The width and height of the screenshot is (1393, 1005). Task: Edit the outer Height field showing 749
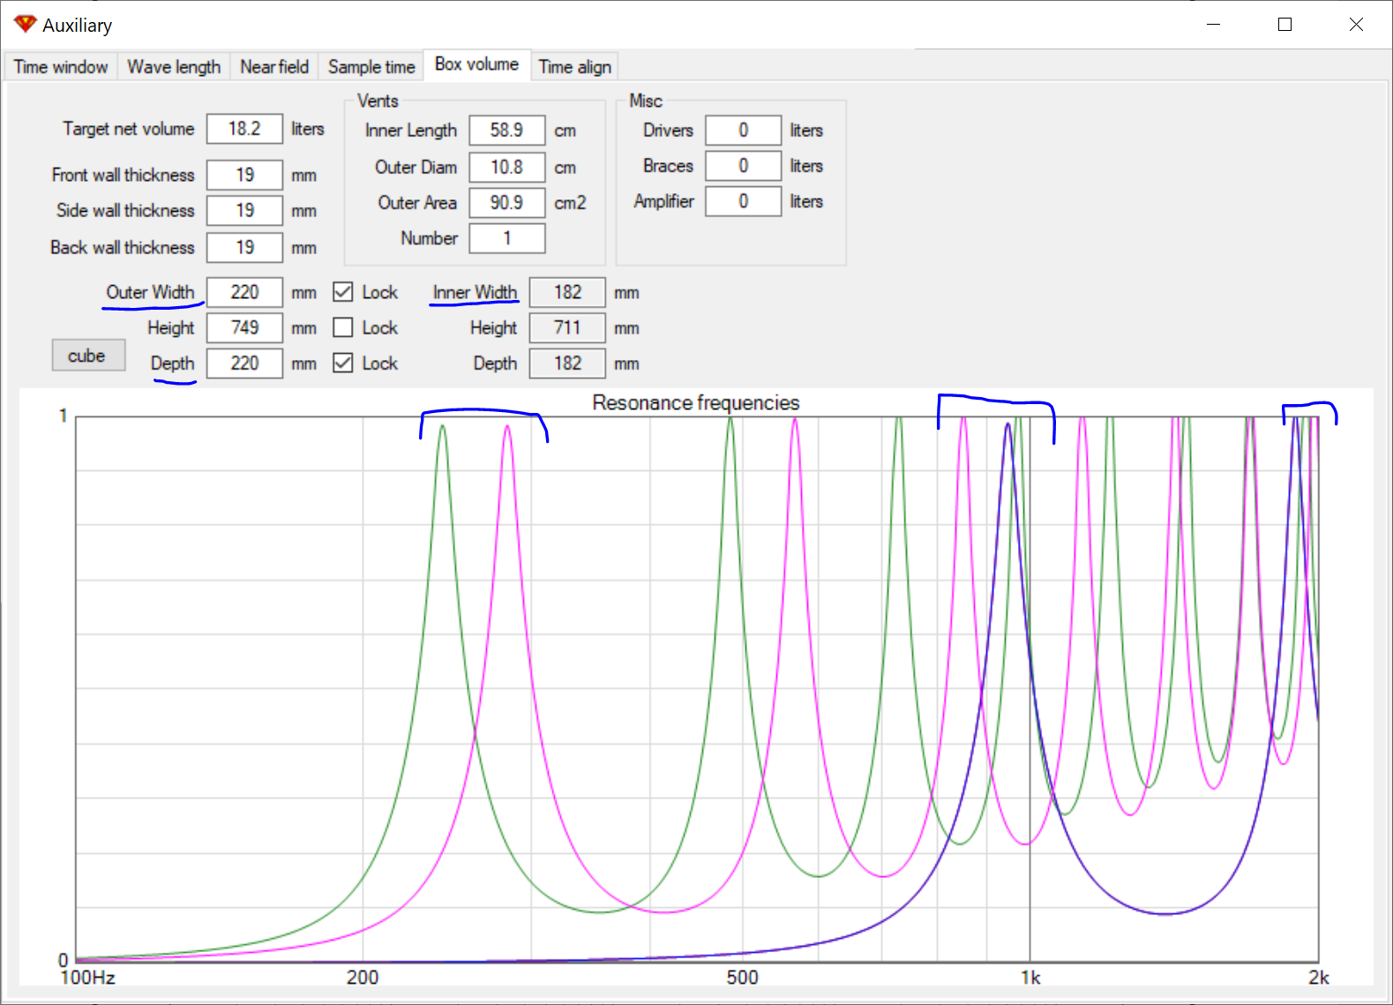(x=244, y=327)
